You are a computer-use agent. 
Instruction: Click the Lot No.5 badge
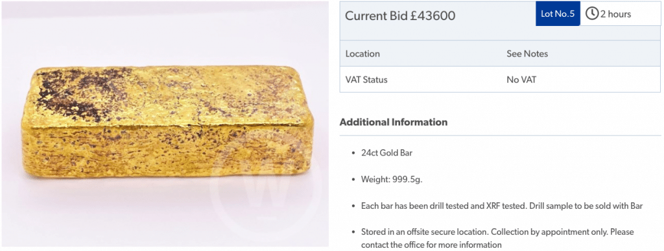(558, 14)
